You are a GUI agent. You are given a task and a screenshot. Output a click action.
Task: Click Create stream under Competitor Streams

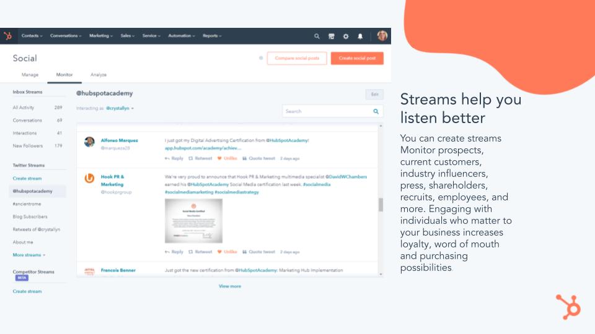click(x=27, y=291)
